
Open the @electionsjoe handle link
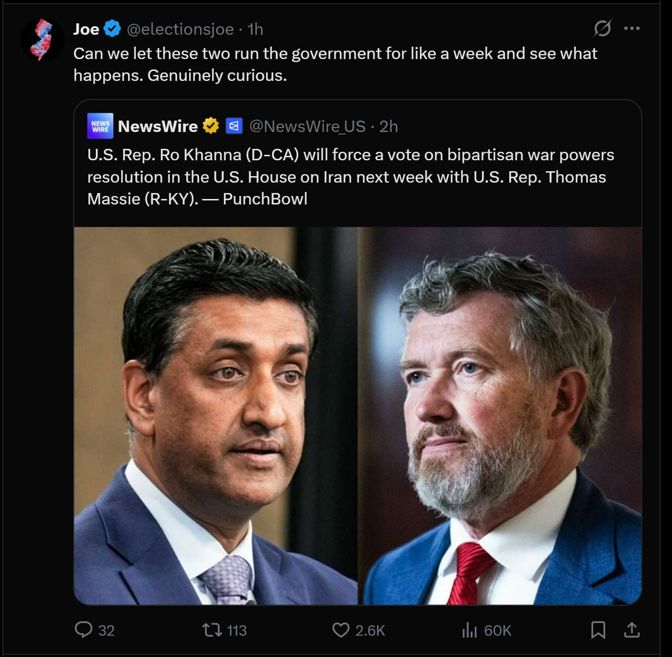coord(180,29)
